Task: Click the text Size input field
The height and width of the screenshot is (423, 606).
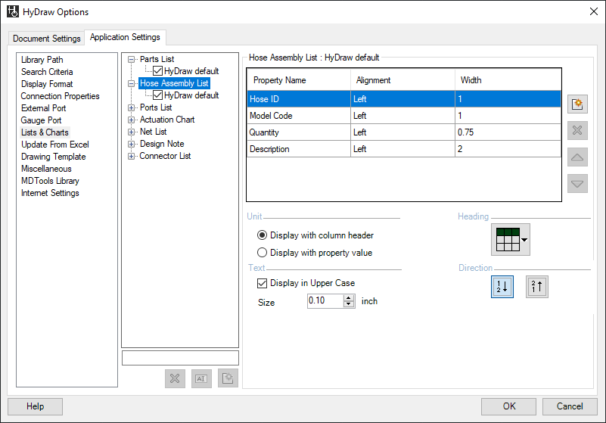Action: 325,301
